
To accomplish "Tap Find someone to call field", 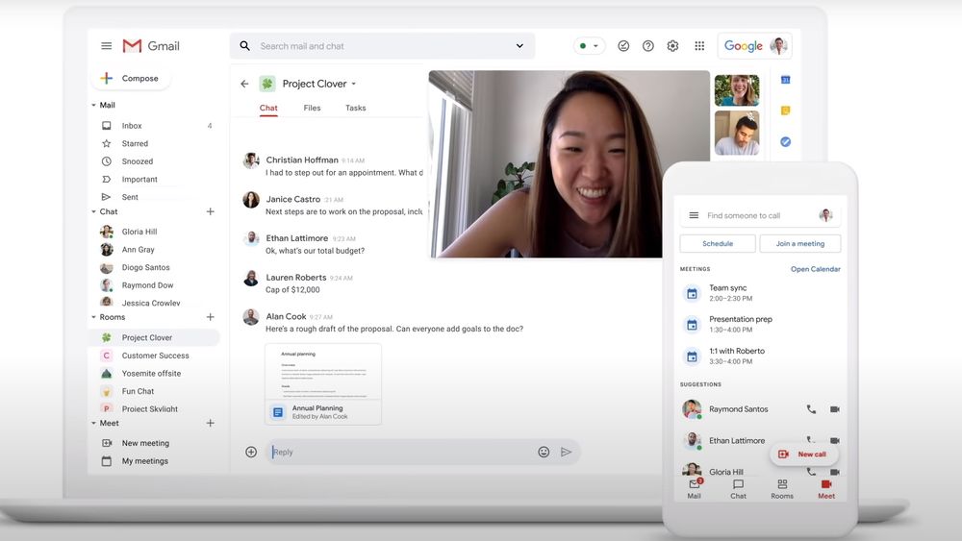I will pyautogui.click(x=760, y=215).
